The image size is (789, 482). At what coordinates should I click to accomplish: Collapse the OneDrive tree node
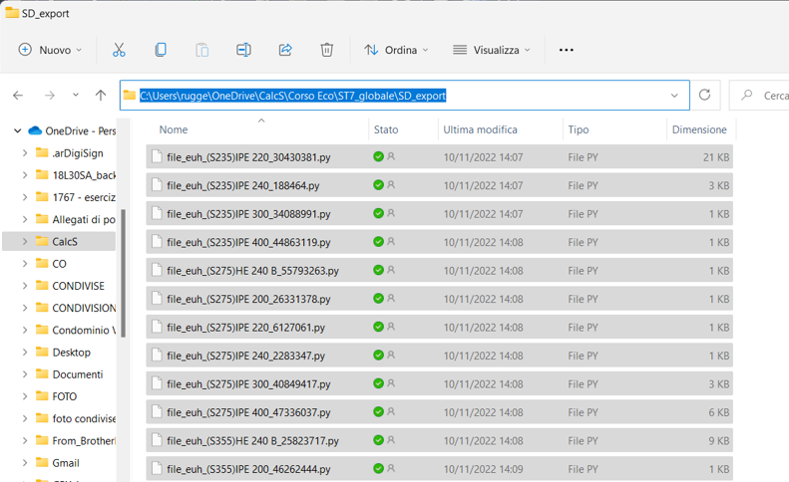pos(18,130)
